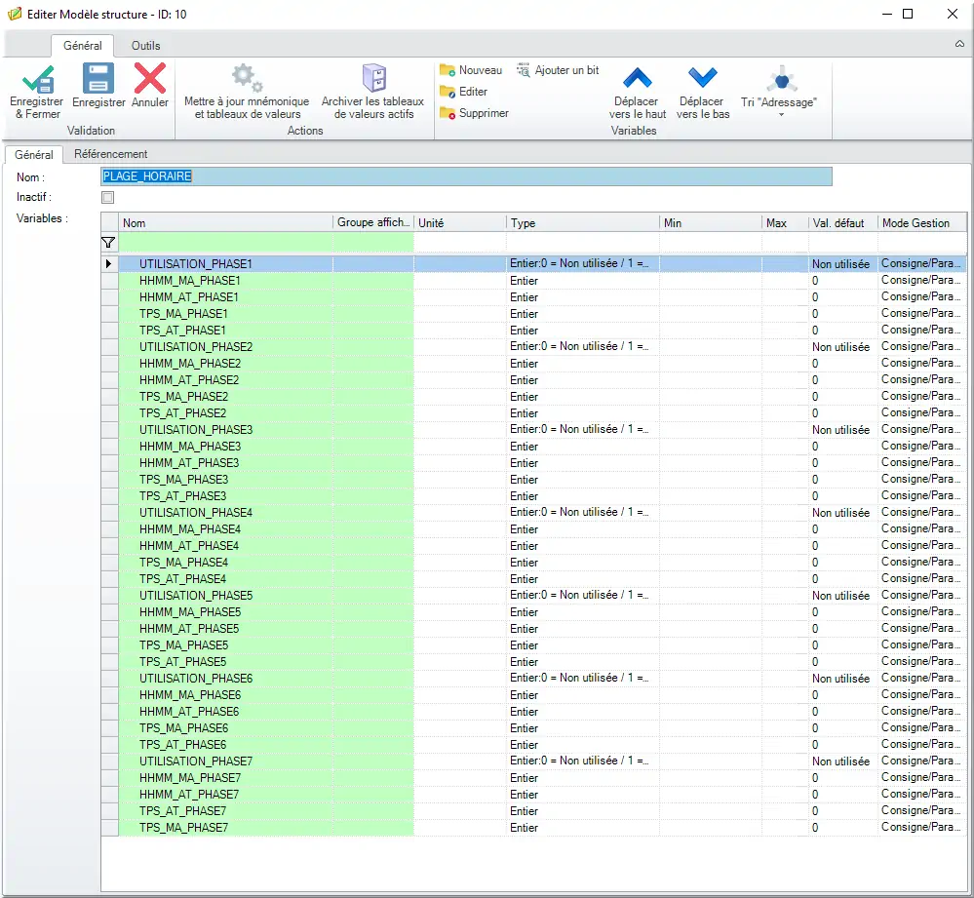Click Type cell of HHMM_MA_PHASE7 row

583,777
